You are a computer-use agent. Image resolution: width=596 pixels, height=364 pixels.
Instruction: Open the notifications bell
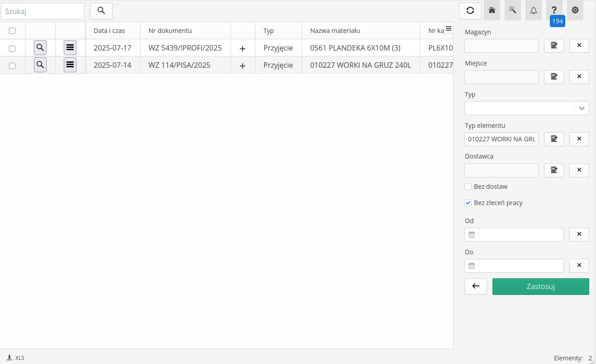click(534, 10)
